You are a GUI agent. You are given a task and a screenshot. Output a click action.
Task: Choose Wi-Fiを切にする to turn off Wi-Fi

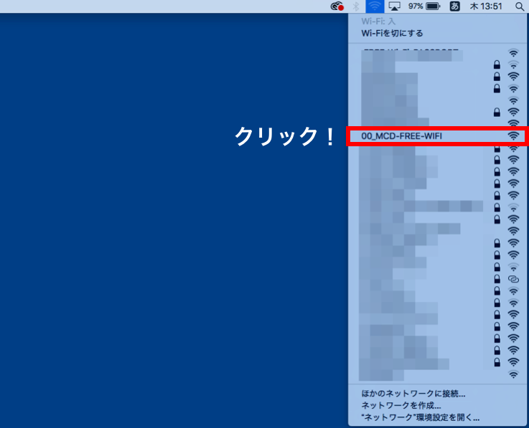[x=392, y=34]
